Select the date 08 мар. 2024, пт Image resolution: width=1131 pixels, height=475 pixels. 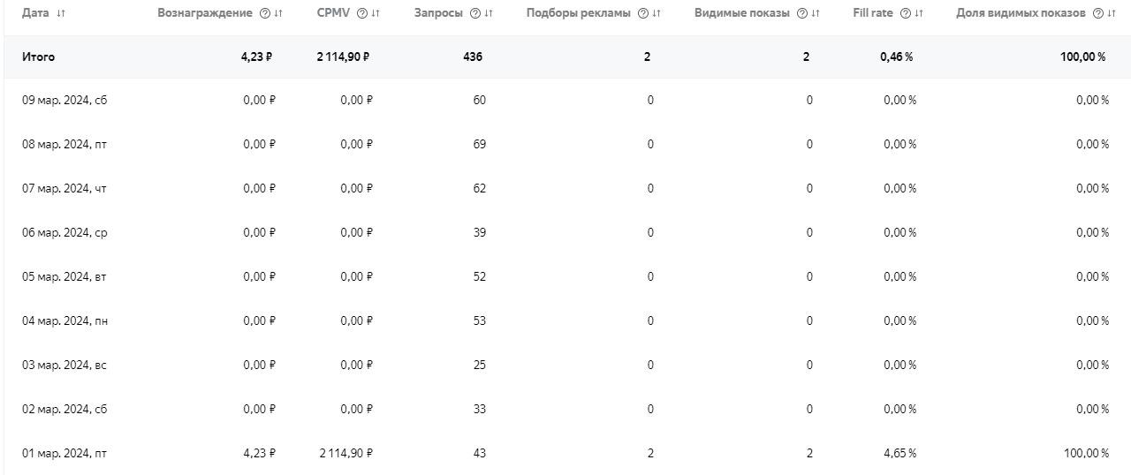coord(65,145)
